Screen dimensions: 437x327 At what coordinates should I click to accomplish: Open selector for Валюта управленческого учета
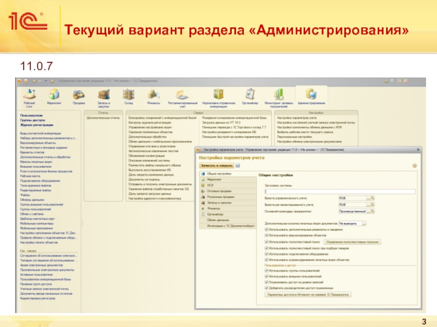[371, 198]
